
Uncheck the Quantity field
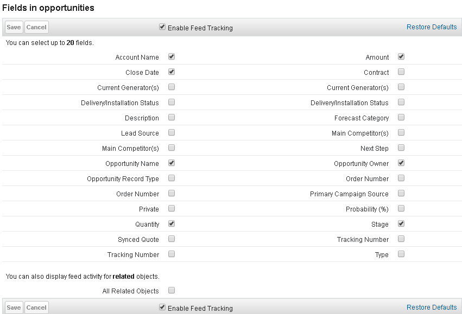171,223
